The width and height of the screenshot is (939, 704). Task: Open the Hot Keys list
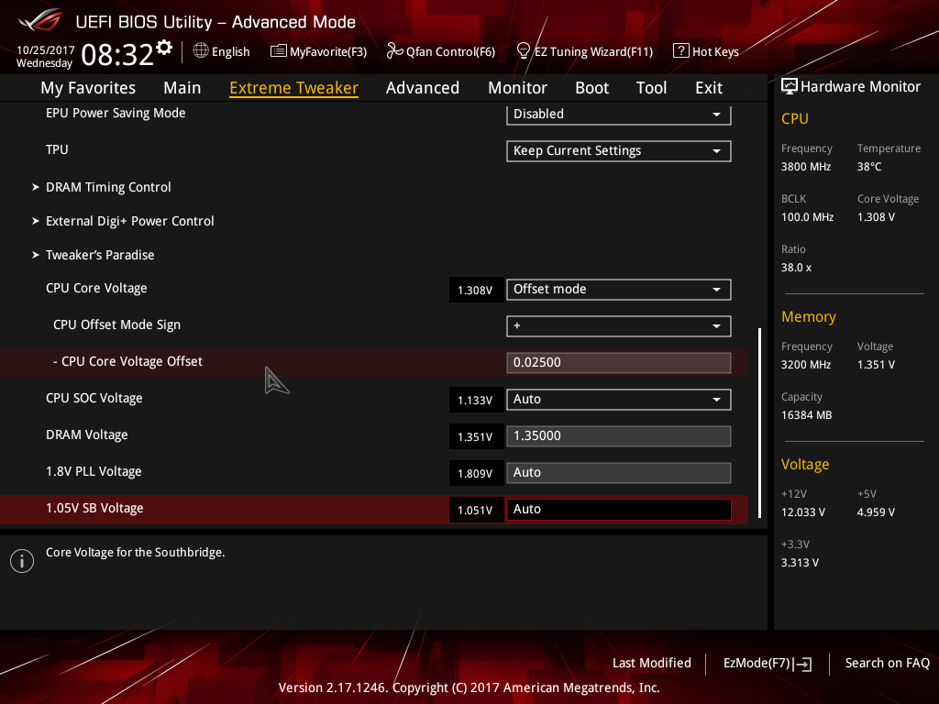715,51
